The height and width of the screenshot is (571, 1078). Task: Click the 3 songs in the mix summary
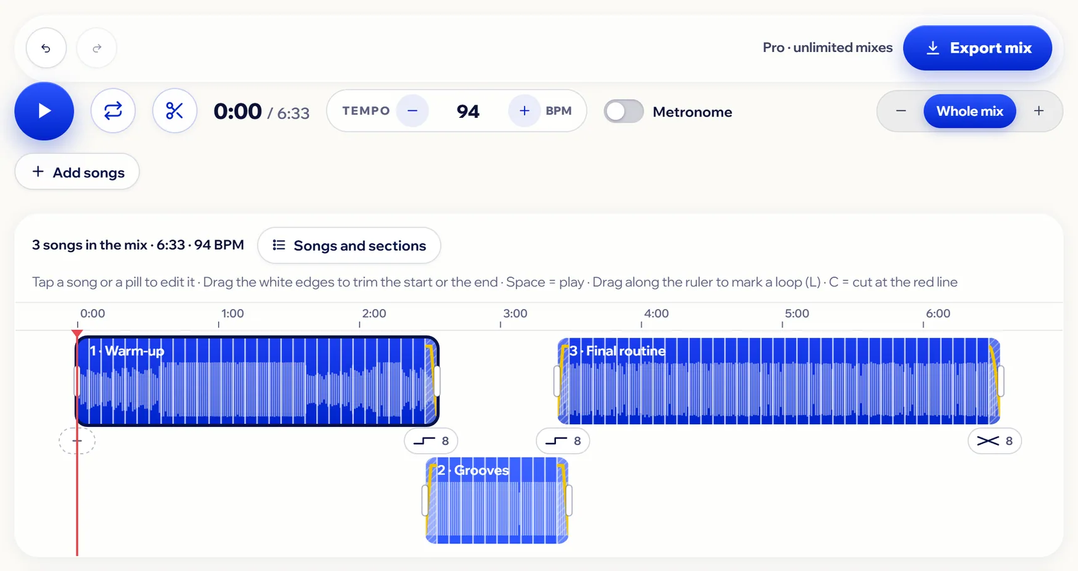[x=138, y=244]
